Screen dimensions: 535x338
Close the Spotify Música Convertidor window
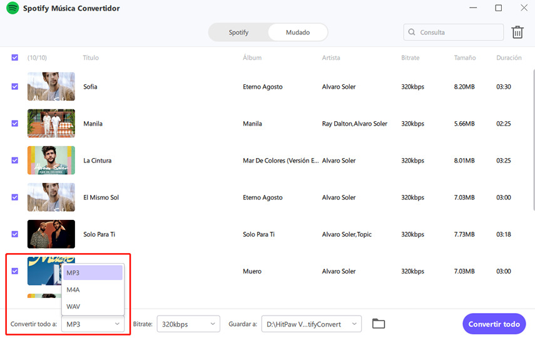point(524,7)
